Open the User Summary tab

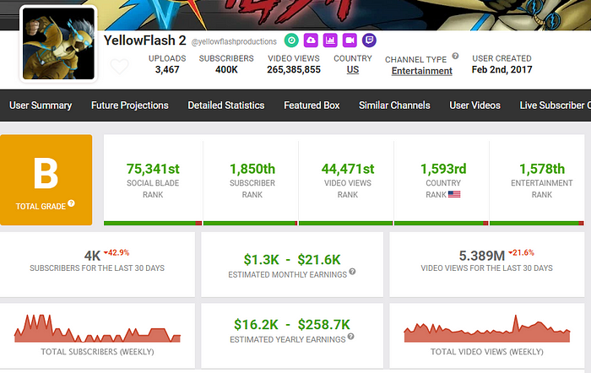[x=41, y=105]
